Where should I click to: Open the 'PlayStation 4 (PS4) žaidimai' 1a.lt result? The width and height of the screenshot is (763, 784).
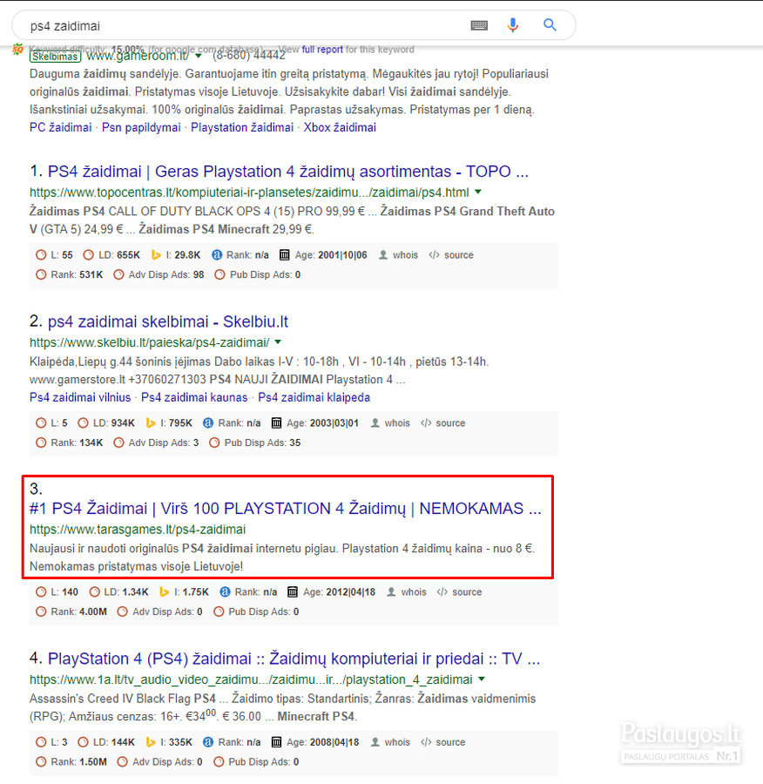point(294,659)
